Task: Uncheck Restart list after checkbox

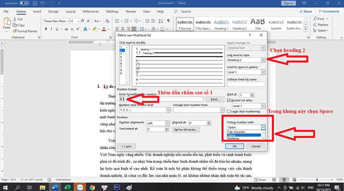Action: (229, 100)
